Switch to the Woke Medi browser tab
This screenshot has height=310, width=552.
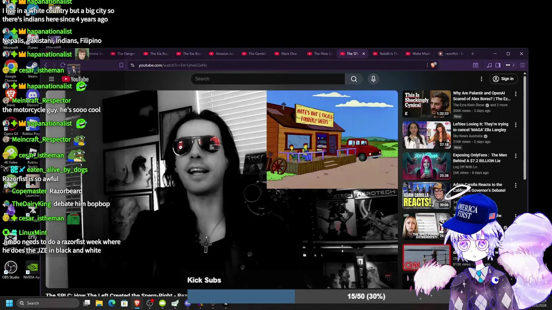pos(418,54)
